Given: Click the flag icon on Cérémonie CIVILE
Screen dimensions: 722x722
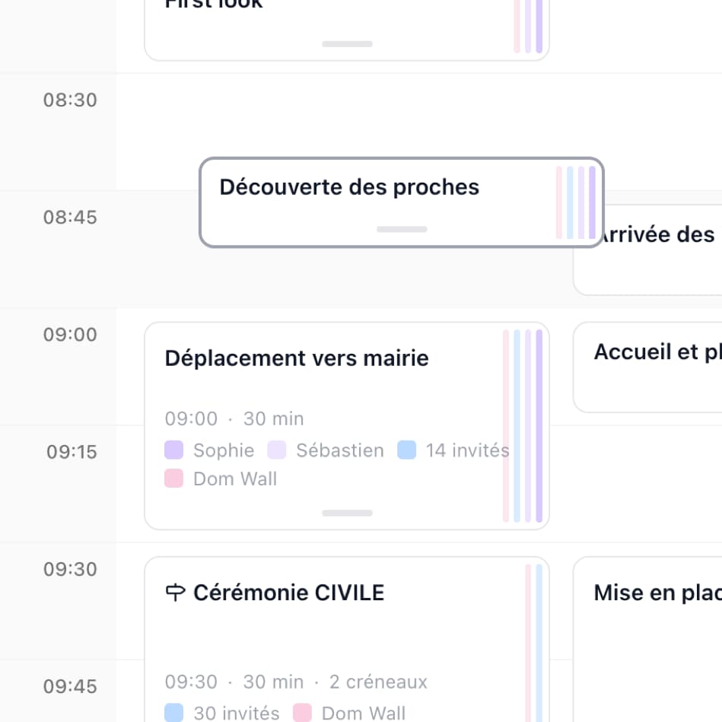Looking at the screenshot, I should (175, 592).
